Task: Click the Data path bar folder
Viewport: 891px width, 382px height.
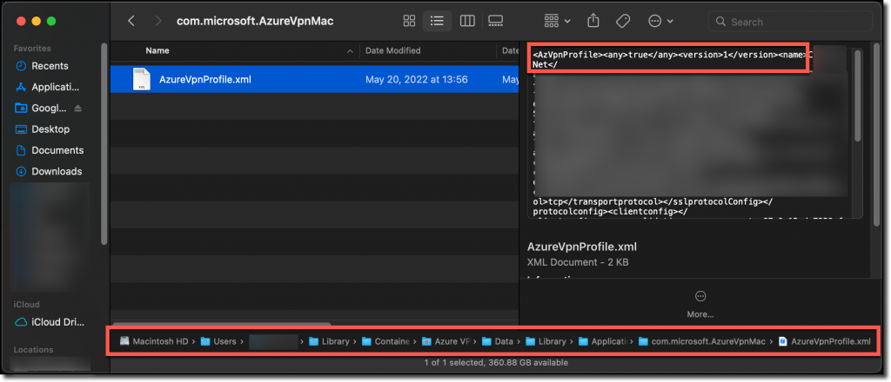Action: [497, 341]
